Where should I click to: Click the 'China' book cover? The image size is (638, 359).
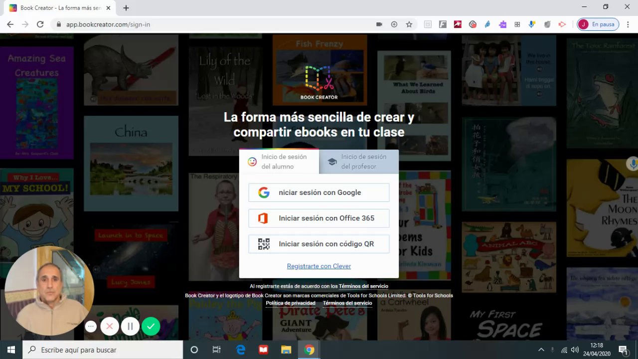131,163
